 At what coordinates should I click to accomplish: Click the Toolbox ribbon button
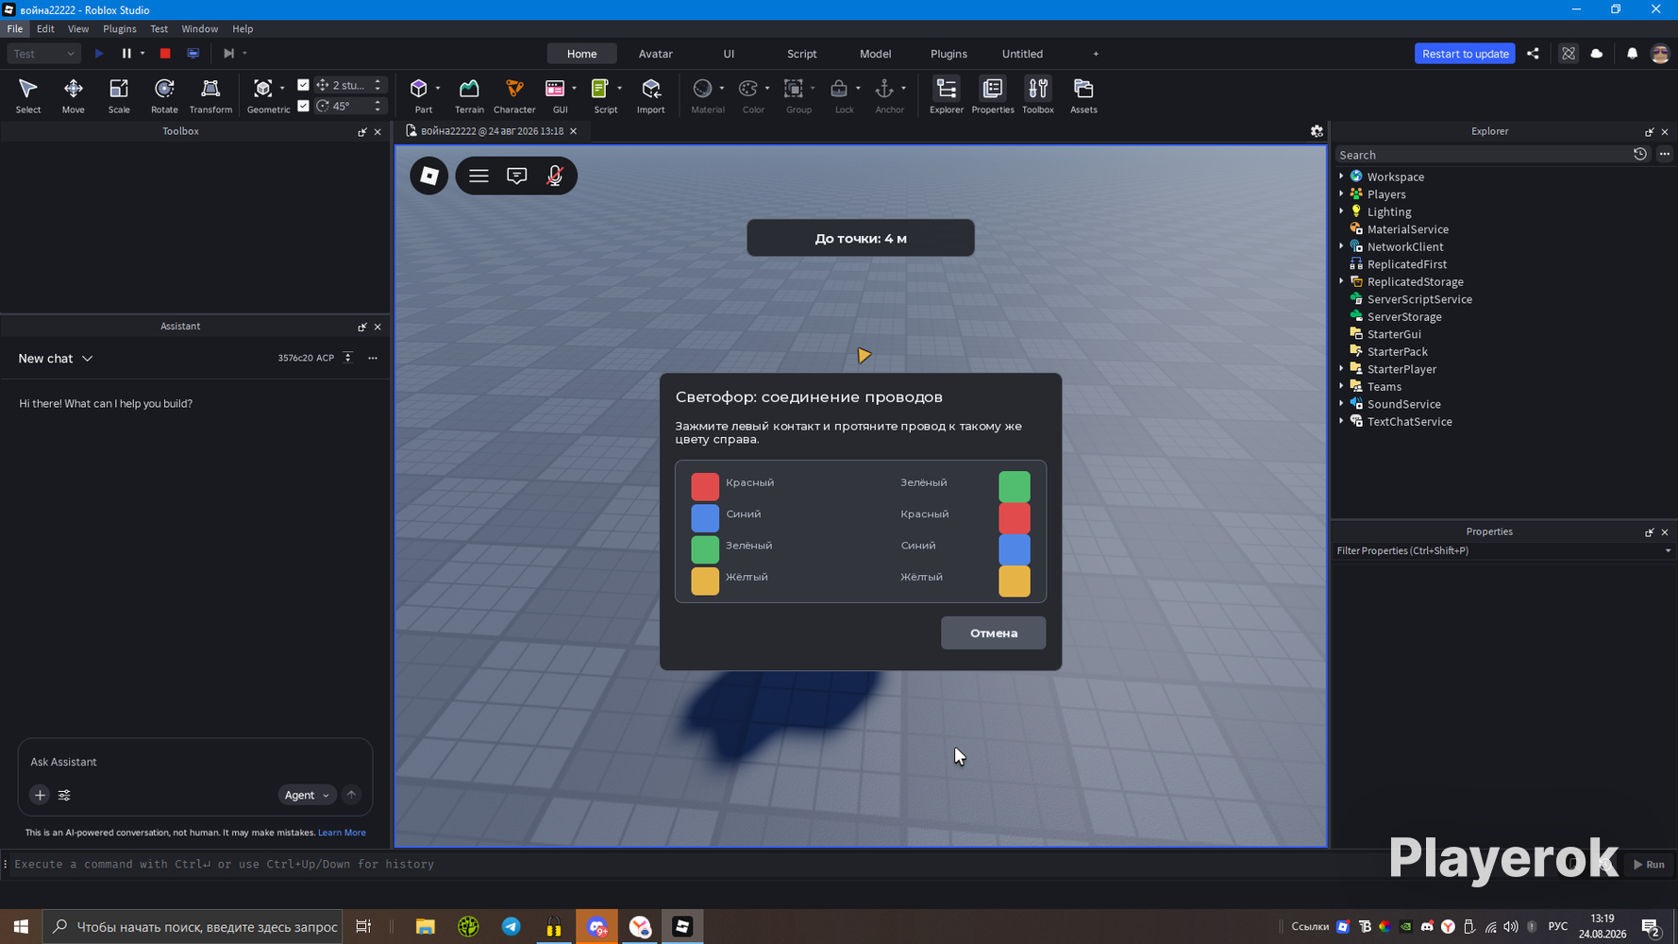[1038, 95]
